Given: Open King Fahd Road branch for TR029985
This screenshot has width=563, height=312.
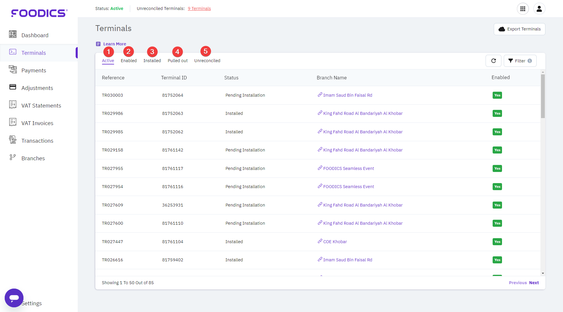Looking at the screenshot, I should coord(363,132).
